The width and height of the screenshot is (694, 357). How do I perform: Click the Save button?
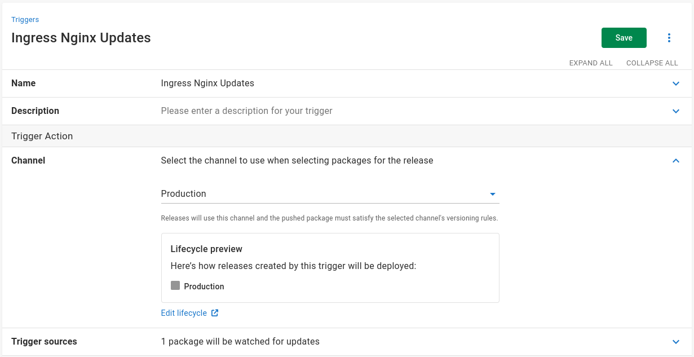(624, 38)
